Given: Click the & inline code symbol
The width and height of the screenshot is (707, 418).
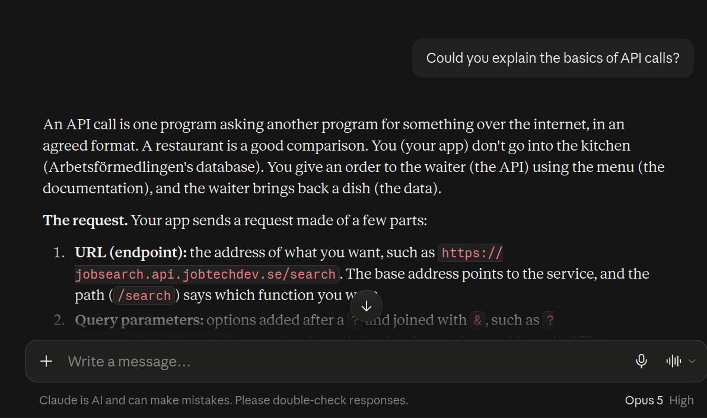Looking at the screenshot, I should pyautogui.click(x=477, y=321).
